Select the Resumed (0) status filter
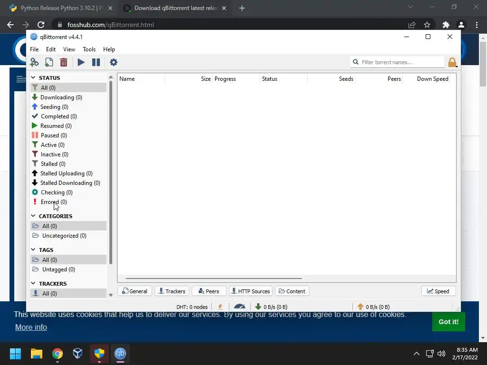 tap(68, 125)
